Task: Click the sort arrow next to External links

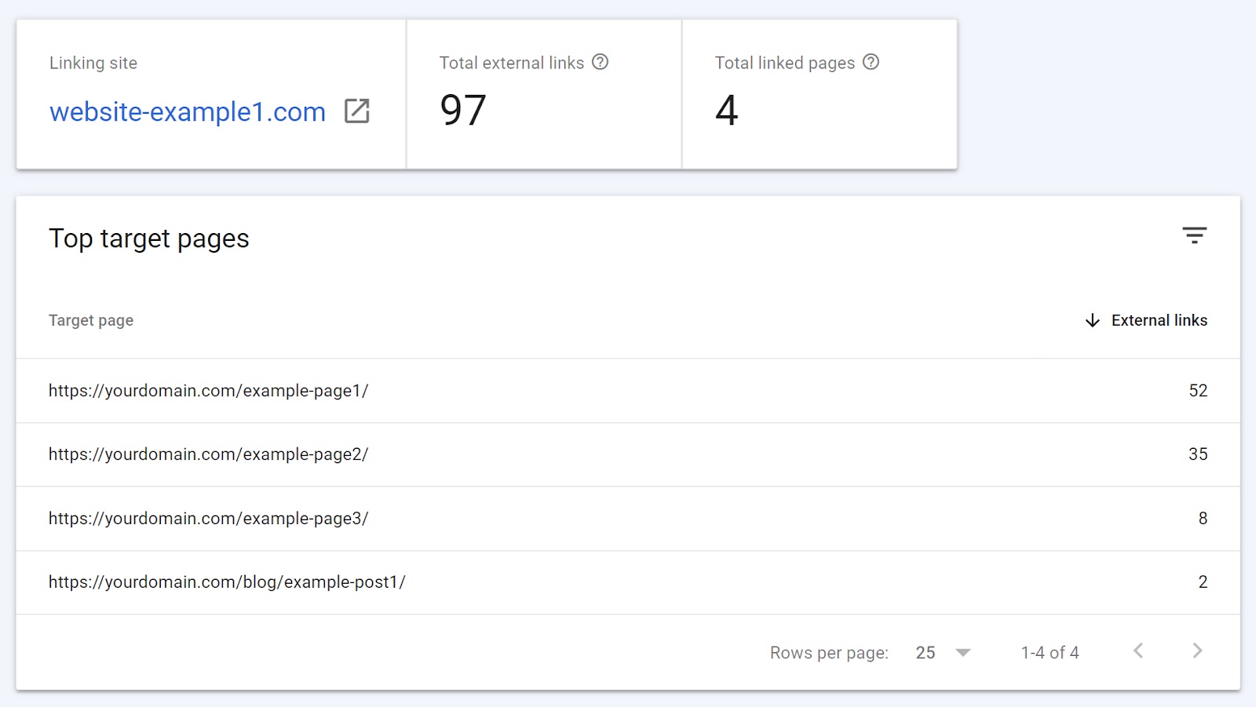Action: (x=1092, y=320)
